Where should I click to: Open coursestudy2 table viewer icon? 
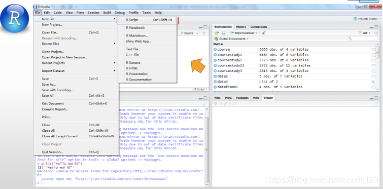tap(373, 60)
